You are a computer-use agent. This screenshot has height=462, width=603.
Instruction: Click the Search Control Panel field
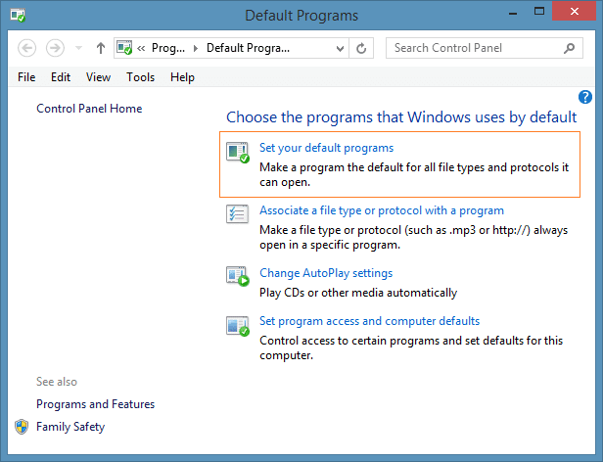point(485,48)
